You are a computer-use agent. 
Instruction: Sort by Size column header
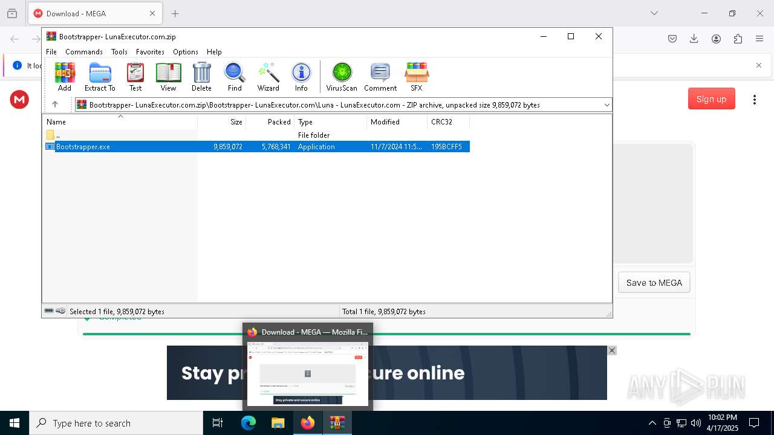(x=221, y=122)
